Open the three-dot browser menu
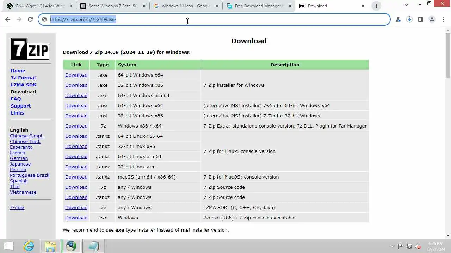 pos(443,19)
